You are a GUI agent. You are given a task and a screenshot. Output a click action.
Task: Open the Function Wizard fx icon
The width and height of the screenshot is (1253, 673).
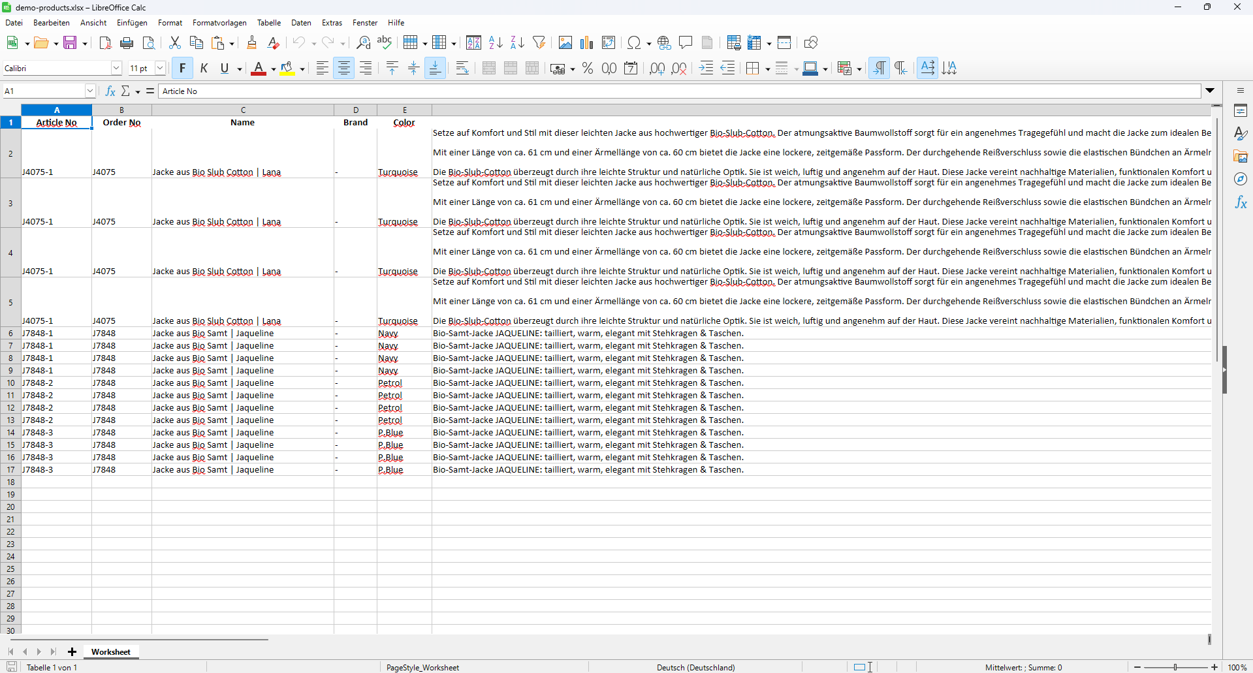click(110, 91)
